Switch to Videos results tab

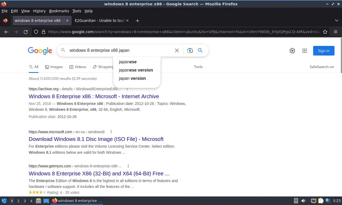pos(78,67)
